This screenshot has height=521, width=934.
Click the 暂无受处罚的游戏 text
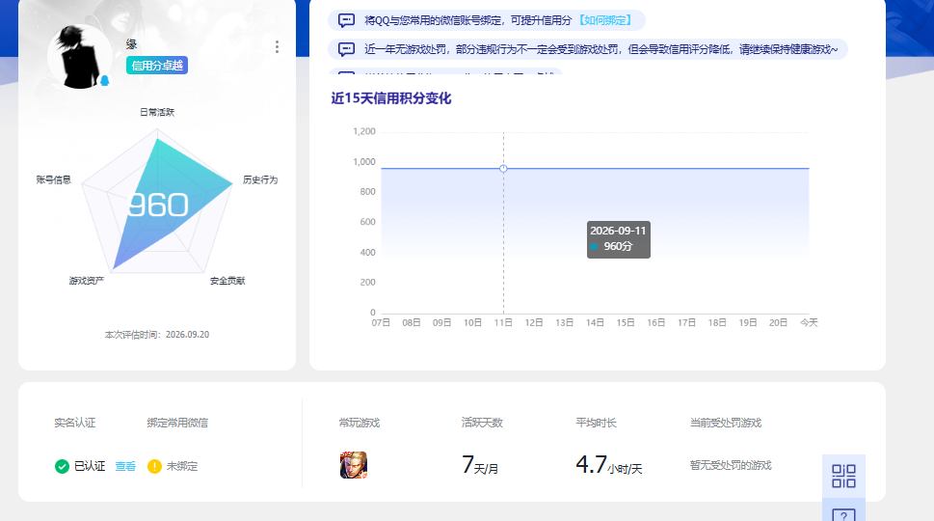pyautogui.click(x=731, y=465)
